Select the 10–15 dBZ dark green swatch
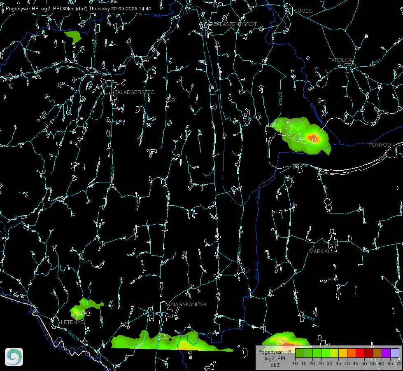The image size is (403, 371). 299,353
